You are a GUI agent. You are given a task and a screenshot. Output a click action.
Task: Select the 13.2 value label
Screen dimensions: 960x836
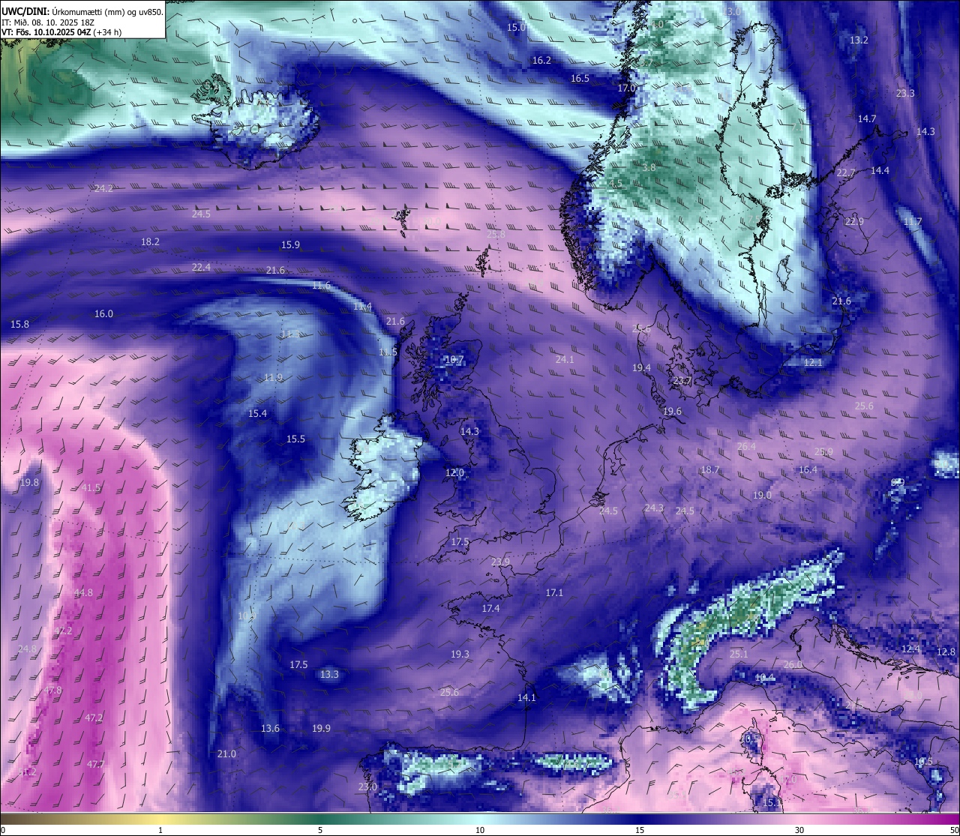[859, 40]
